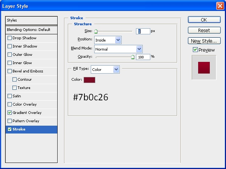Screen dimensions: 226x169
Task: Select the Inner Shadow label
Action: pos(25,46)
